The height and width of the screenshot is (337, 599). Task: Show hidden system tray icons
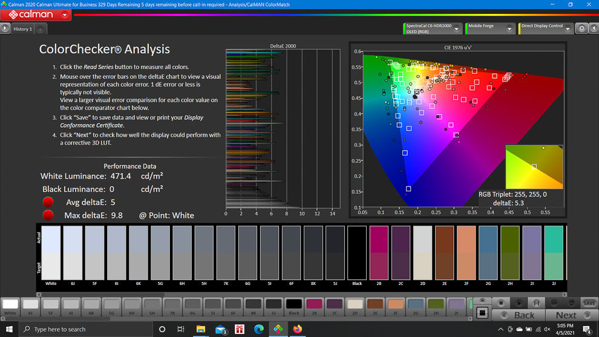point(500,329)
